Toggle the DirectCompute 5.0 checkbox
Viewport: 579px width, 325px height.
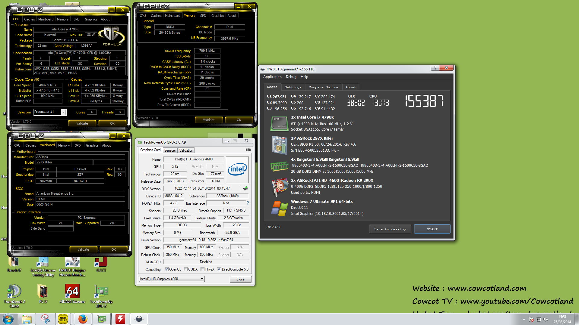click(x=219, y=269)
